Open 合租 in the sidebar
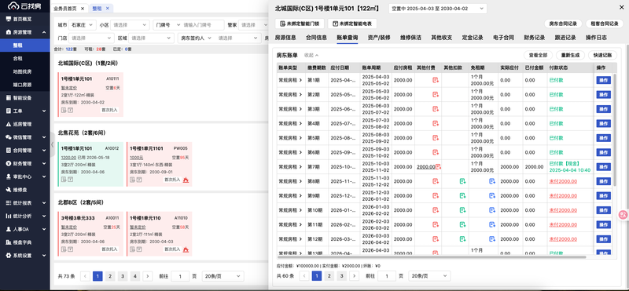The height and width of the screenshot is (291, 629). [25, 59]
